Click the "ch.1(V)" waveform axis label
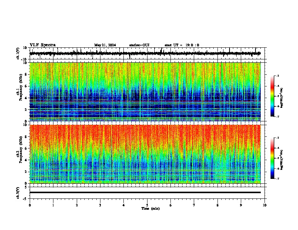Image resolution: width=298 pixels, height=230 pixels. [18, 53]
